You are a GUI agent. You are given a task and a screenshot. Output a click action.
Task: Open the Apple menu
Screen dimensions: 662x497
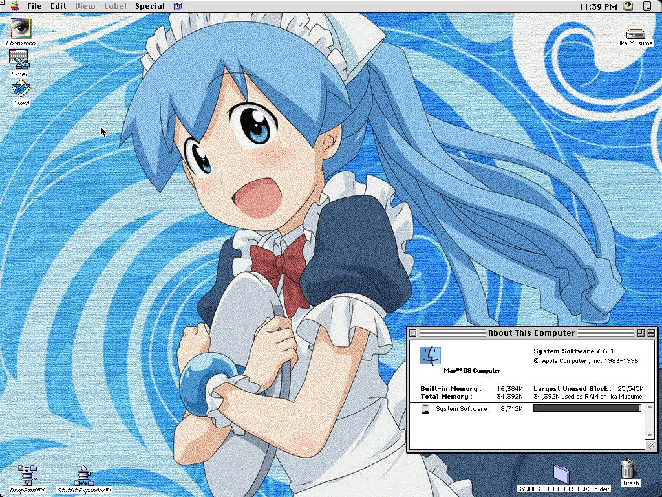pos(15,6)
